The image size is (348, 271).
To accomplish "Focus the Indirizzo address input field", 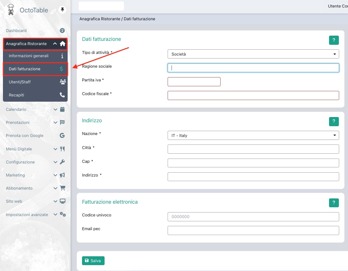I will (253, 177).
